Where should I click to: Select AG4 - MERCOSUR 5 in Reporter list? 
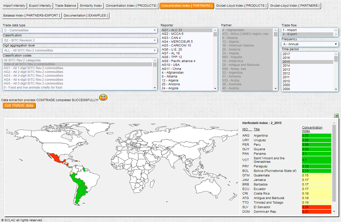point(178,41)
